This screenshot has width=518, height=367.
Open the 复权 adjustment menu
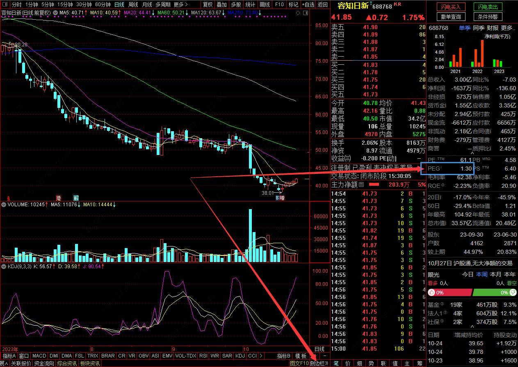click(x=208, y=5)
